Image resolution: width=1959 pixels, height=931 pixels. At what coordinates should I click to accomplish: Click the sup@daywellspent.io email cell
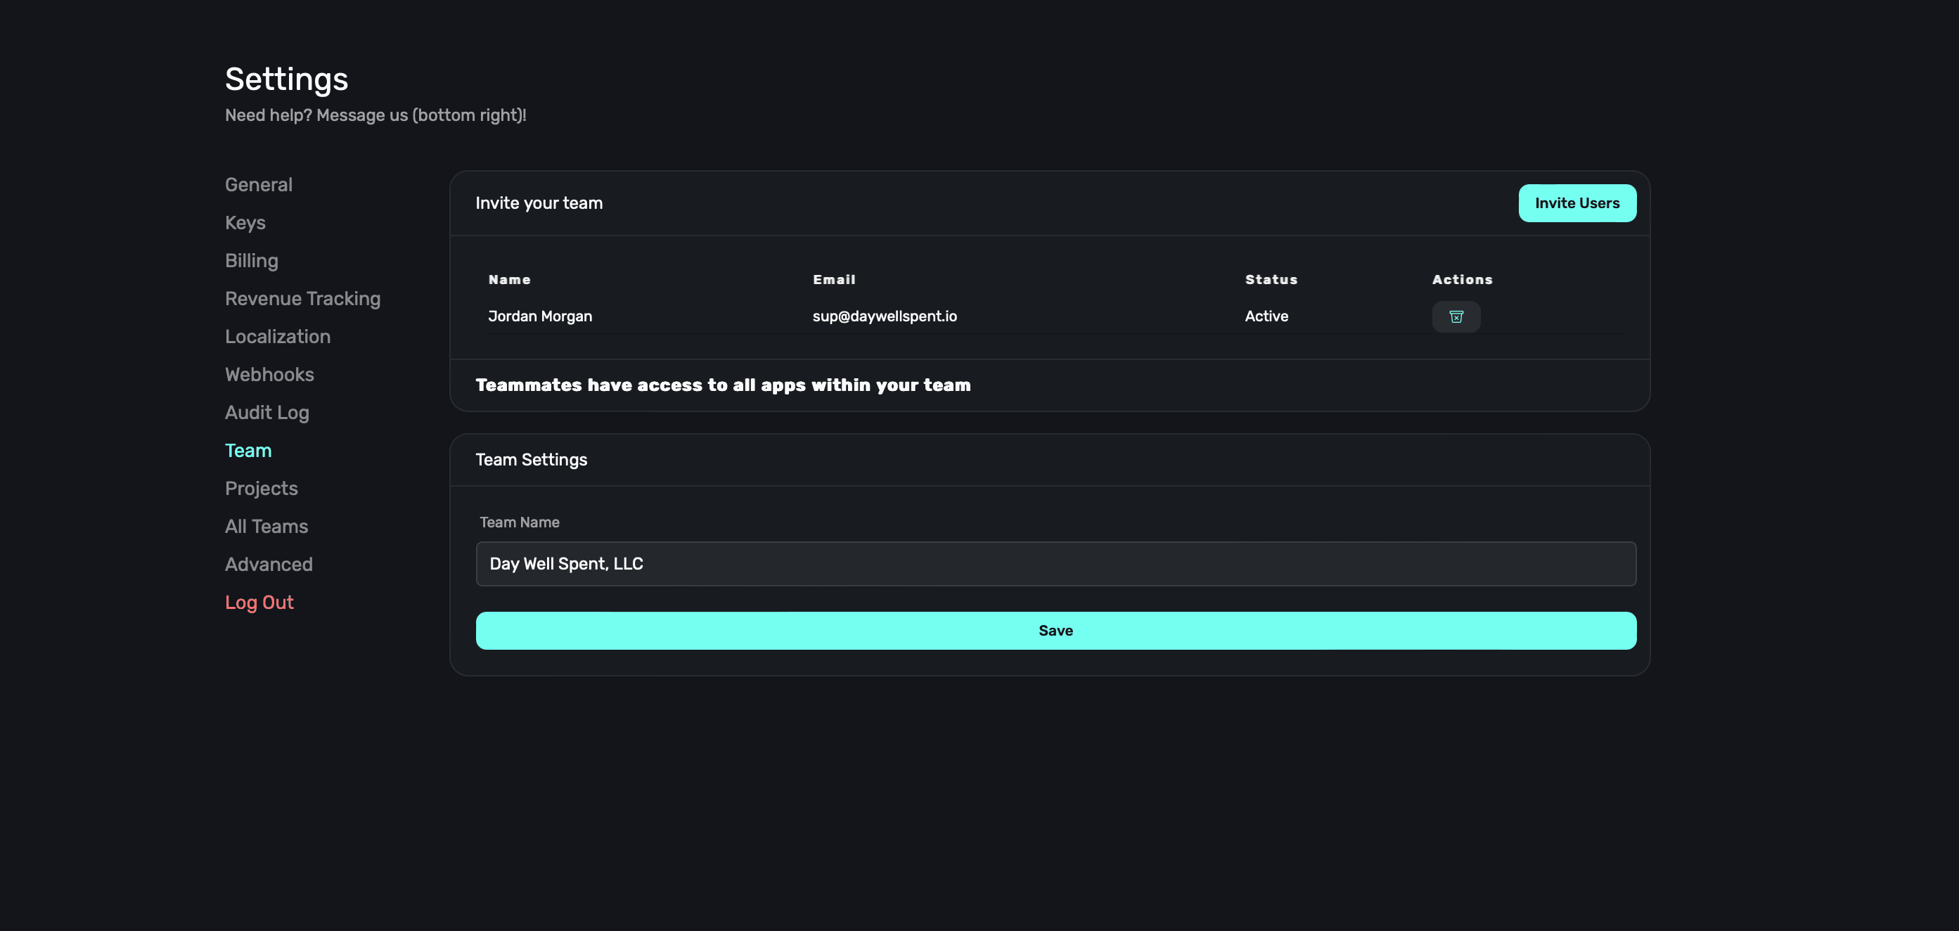point(885,316)
